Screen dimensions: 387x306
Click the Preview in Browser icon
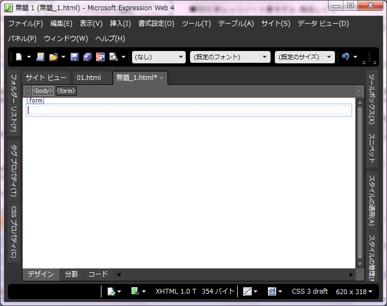point(114,57)
